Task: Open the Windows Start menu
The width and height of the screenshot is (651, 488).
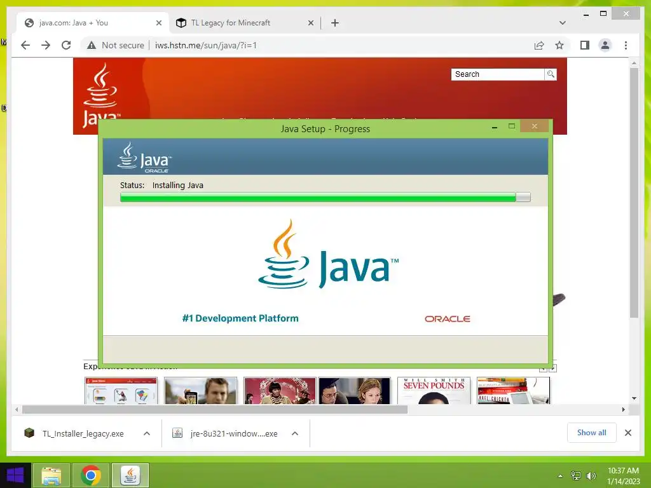Action: click(x=15, y=475)
